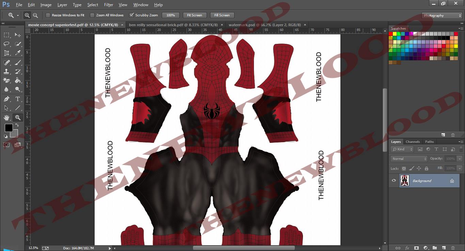Select the Path Selection tool
The height and width of the screenshot is (251, 465).
pos(6,108)
